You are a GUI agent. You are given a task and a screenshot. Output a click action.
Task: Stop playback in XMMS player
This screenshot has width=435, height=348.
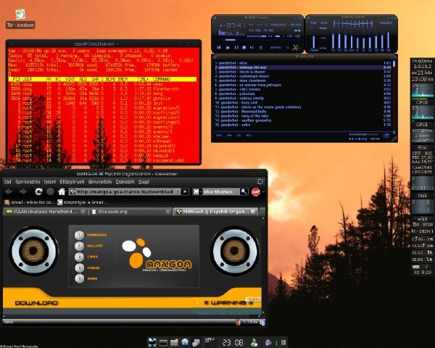pyautogui.click(x=244, y=47)
